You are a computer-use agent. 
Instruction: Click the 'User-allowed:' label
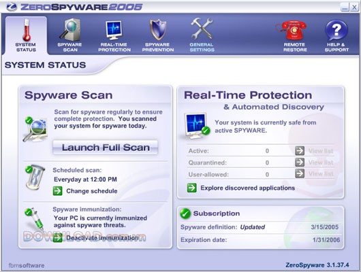[x=208, y=175]
